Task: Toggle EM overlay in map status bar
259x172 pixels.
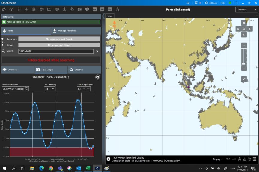Action: pos(255,159)
